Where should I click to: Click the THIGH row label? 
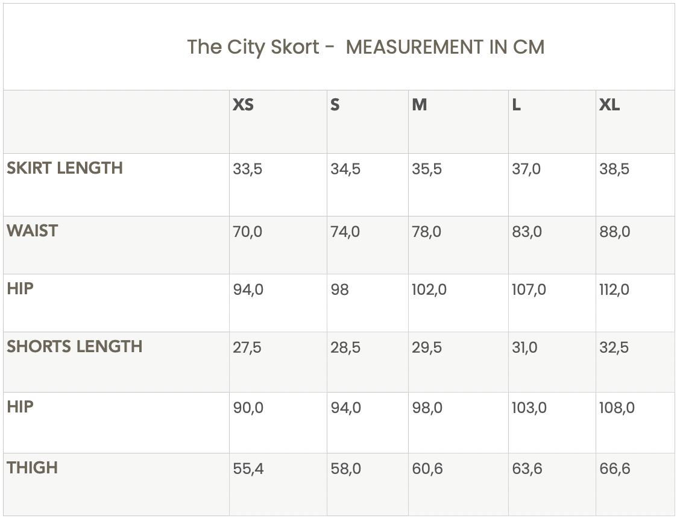[33, 467]
